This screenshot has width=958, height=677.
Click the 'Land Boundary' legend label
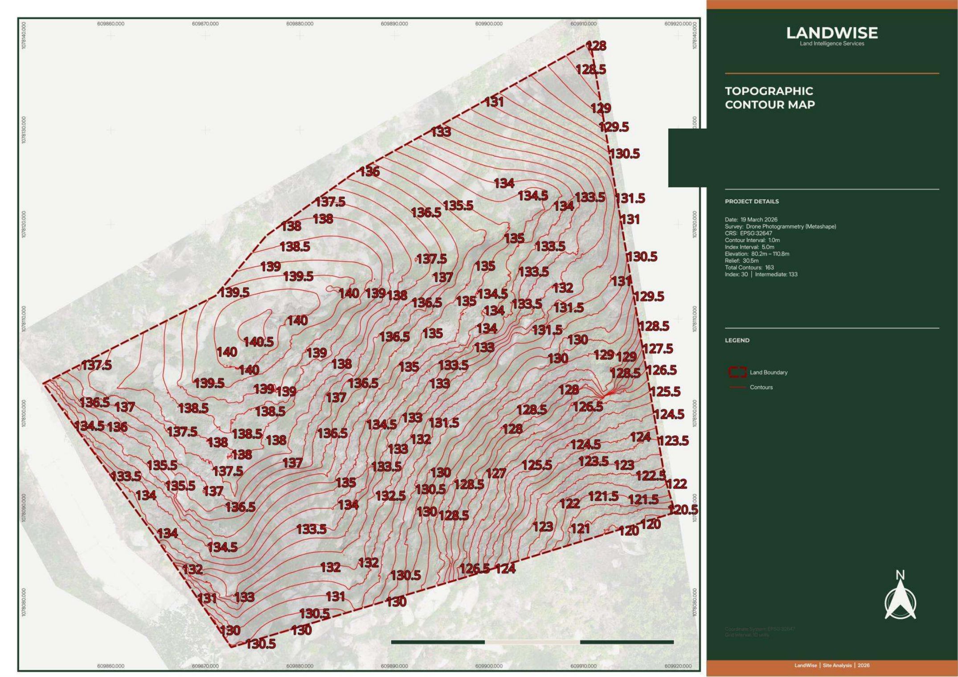(x=769, y=373)
